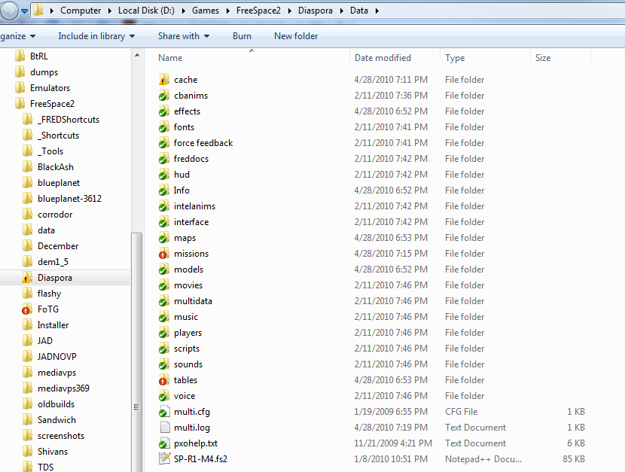Open recent pages dropdown beside Back button
The width and height of the screenshot is (625, 472).
pyautogui.click(x=24, y=11)
